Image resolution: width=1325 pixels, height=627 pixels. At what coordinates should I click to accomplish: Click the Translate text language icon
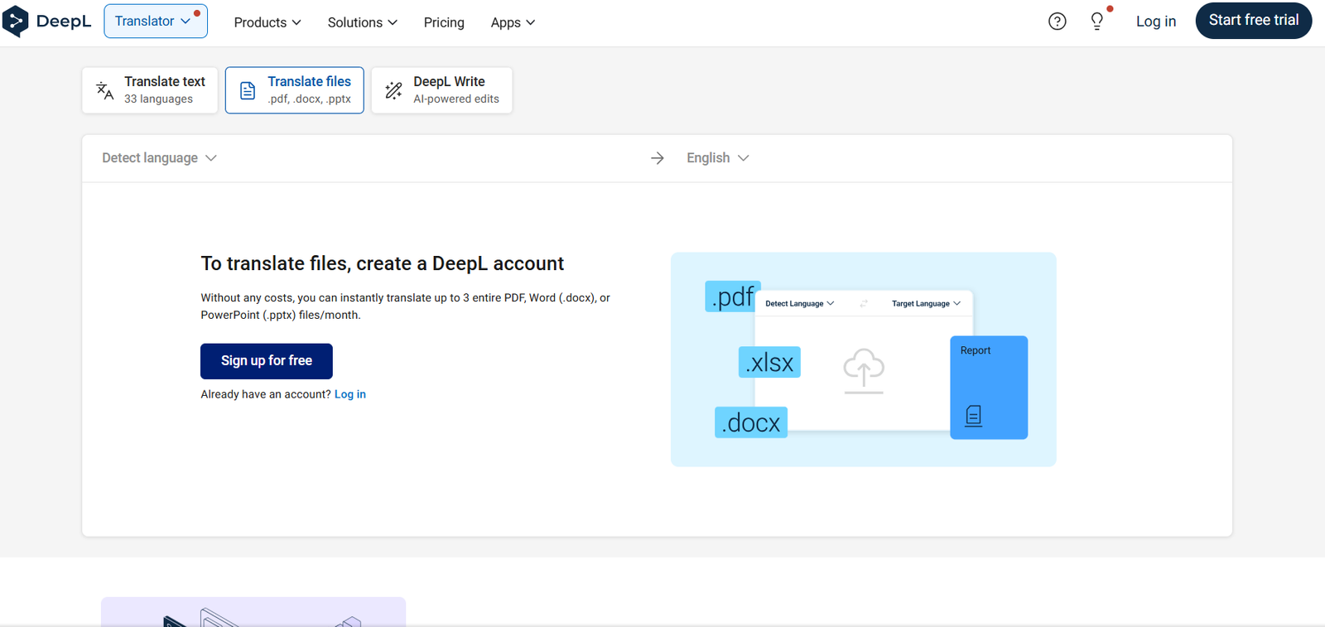[x=105, y=90]
